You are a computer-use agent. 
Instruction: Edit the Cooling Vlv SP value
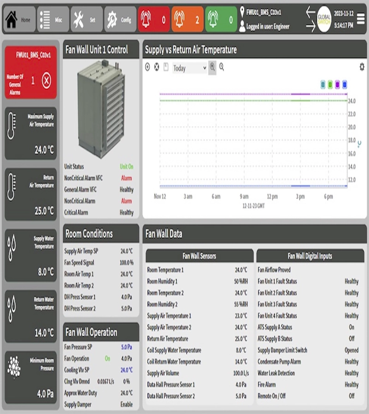pyautogui.click(x=127, y=370)
